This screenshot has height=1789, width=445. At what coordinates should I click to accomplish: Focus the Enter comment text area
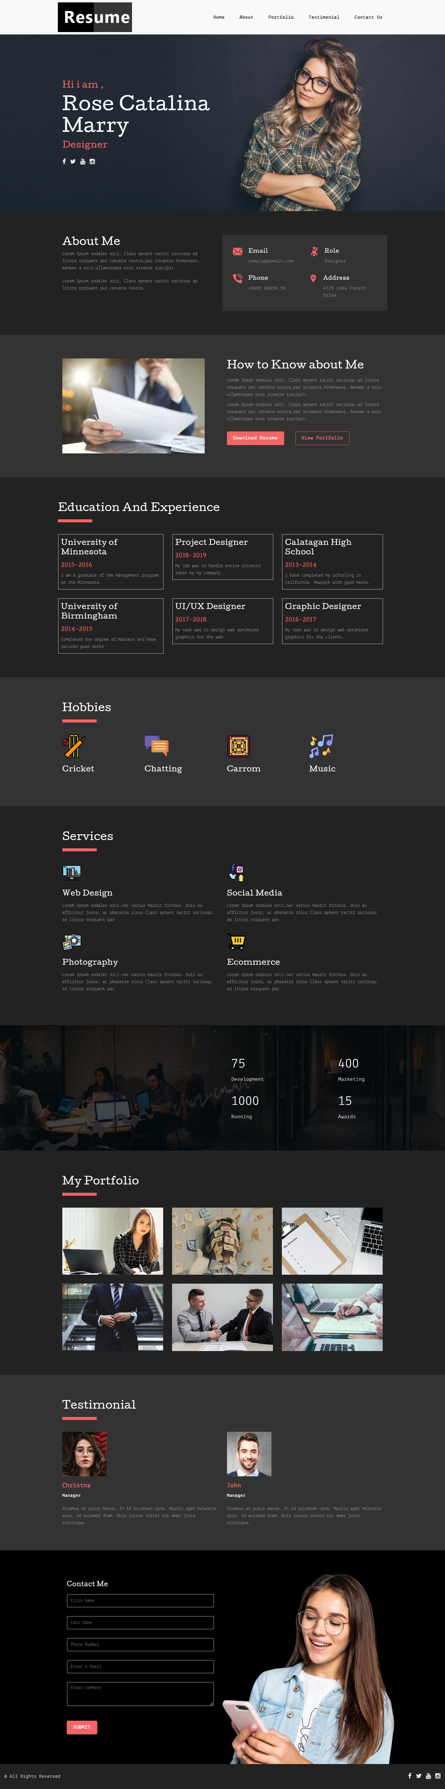[x=140, y=1694]
